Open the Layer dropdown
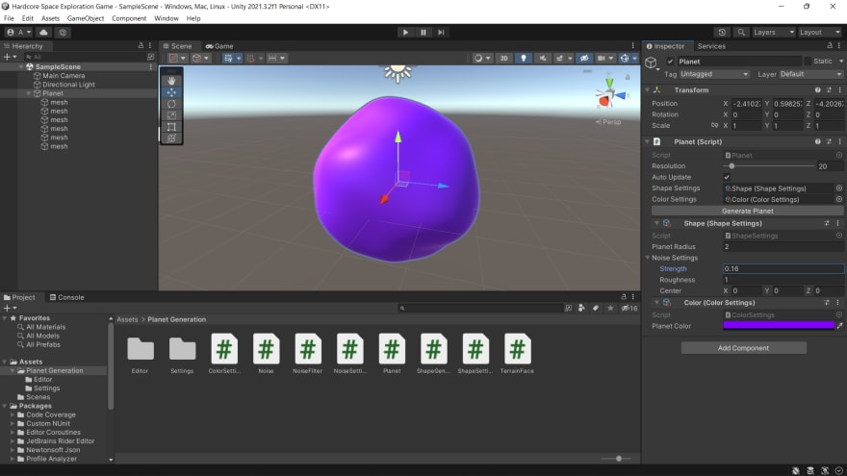This screenshot has height=476, width=847. 810,74
